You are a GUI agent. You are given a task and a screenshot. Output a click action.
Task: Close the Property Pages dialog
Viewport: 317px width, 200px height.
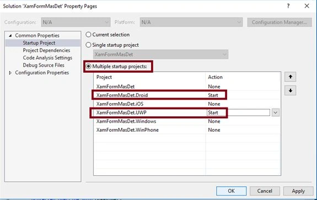(x=307, y=6)
